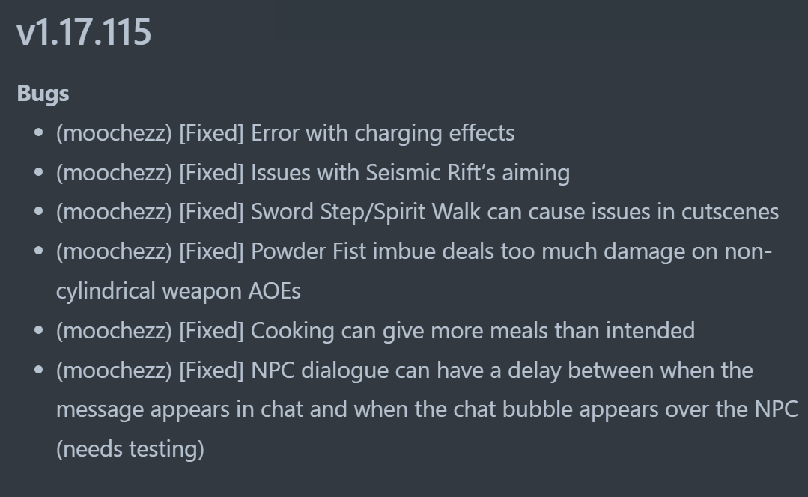Click (moochezz) on the charging effects line
This screenshot has width=808, height=497.
pyautogui.click(x=114, y=133)
